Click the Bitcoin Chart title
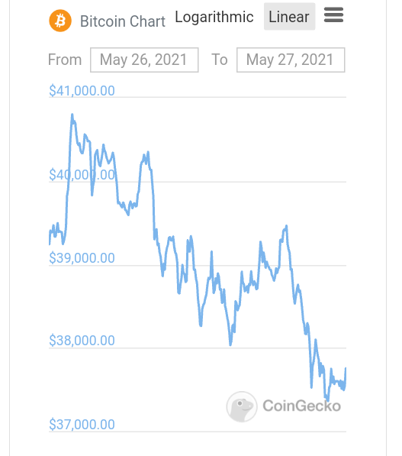 click(x=123, y=21)
